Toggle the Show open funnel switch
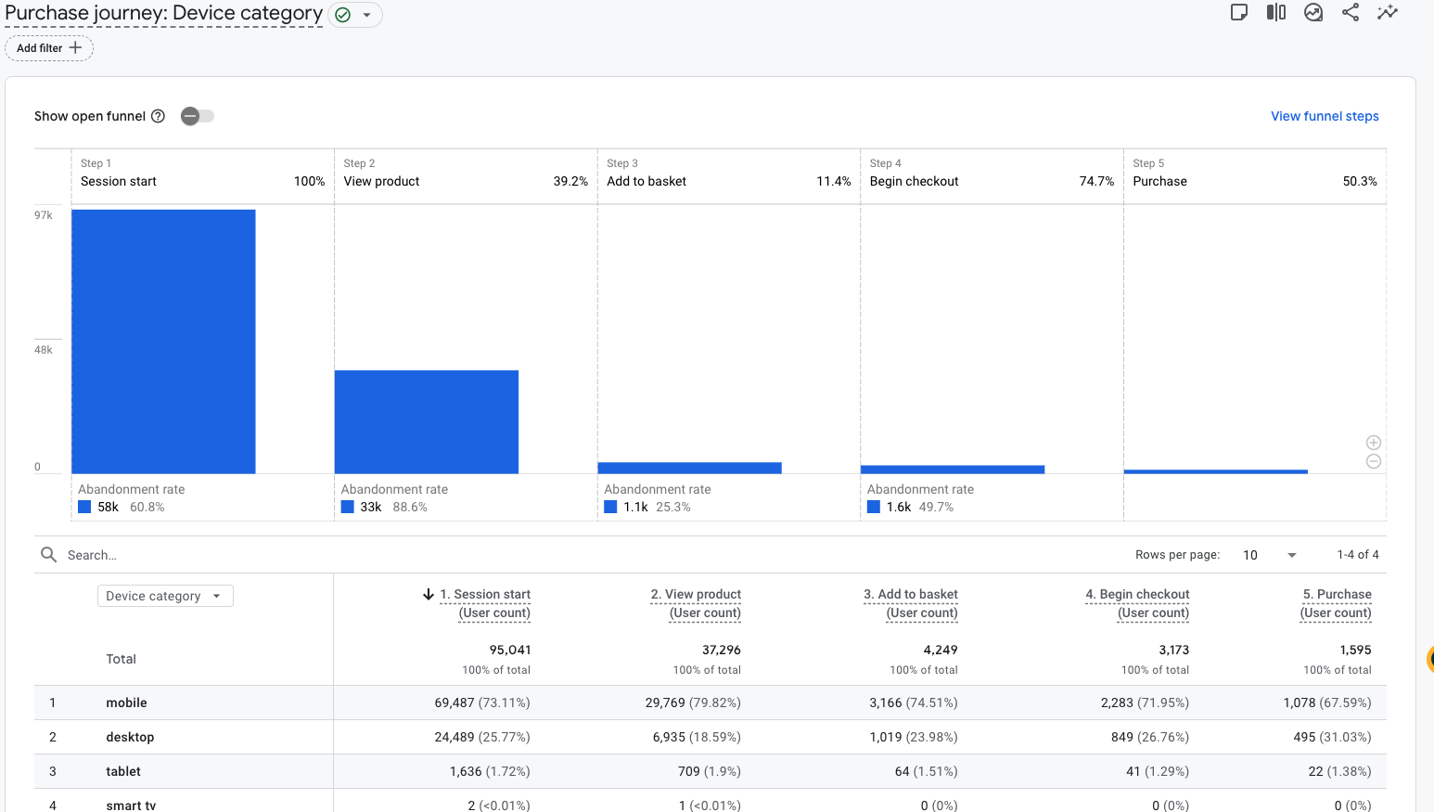Viewport: 1434px width, 812px height. (x=198, y=116)
